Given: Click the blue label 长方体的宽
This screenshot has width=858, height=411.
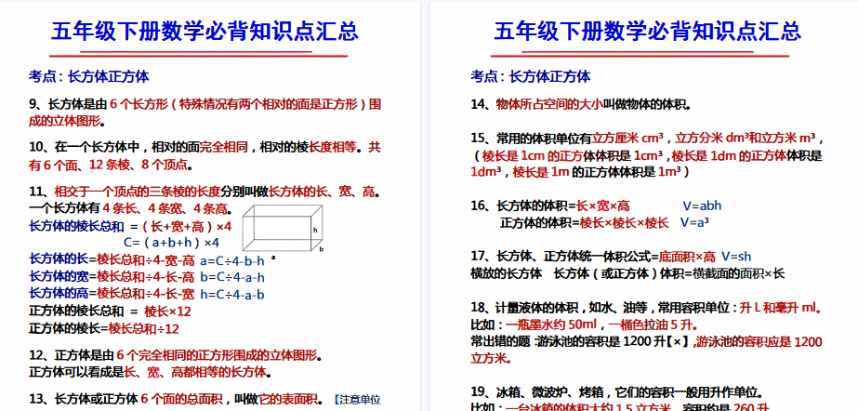Looking at the screenshot, I should coord(59,276).
